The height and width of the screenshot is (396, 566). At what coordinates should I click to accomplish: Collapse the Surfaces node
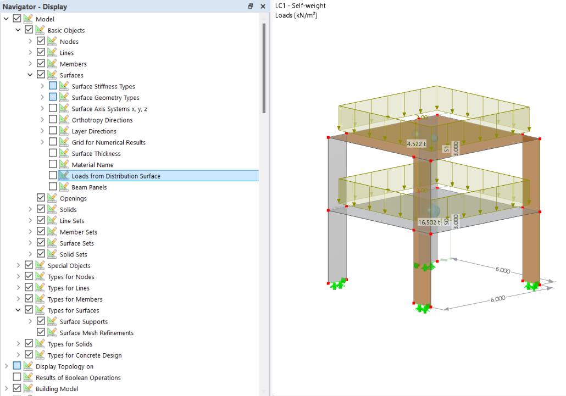click(30, 75)
